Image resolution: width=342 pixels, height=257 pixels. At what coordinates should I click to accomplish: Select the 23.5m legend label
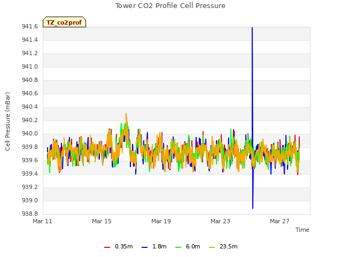click(228, 246)
